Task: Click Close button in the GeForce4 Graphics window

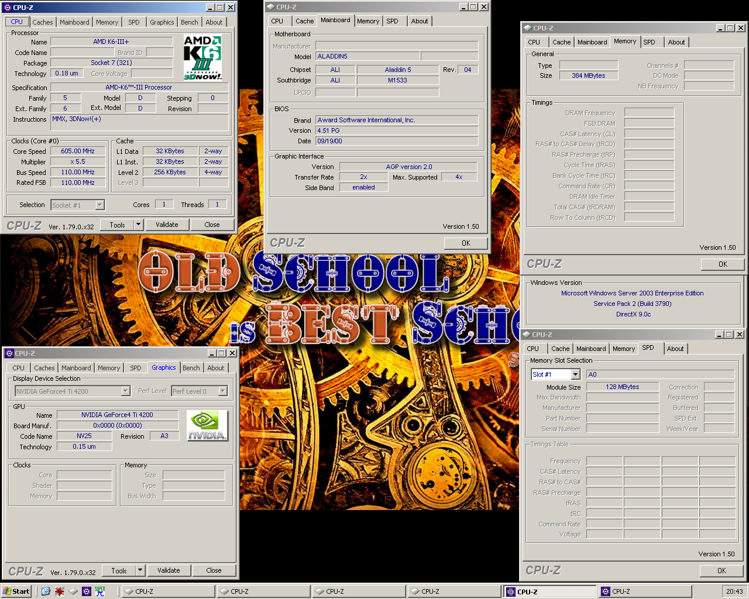Action: click(x=214, y=570)
